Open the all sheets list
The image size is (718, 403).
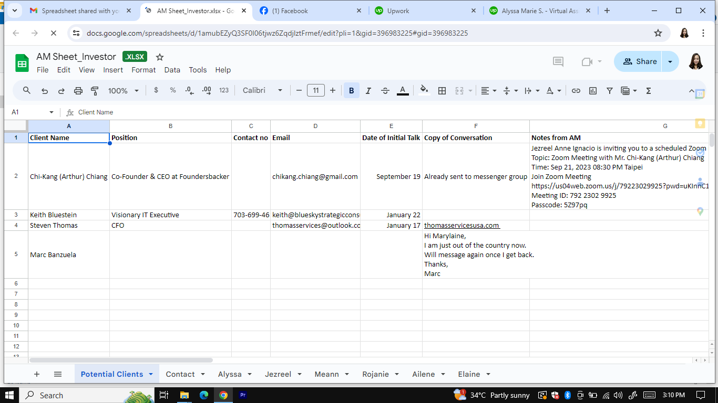(x=58, y=374)
